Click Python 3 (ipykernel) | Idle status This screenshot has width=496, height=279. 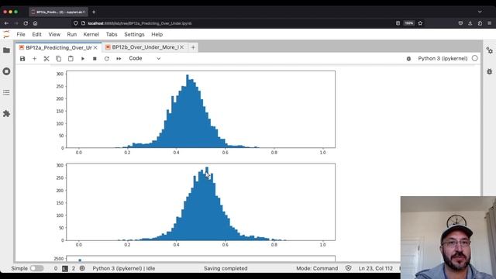tap(124, 268)
